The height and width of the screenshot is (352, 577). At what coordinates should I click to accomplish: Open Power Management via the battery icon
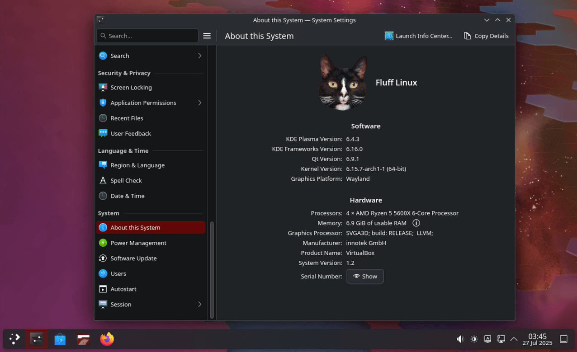103,243
